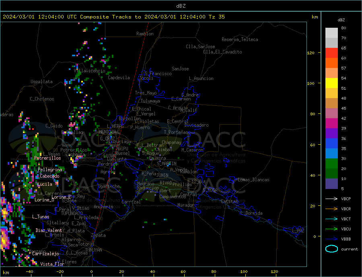The image size is (362, 277).
Task: Click the Capdevila label
Action: pyautogui.click(x=119, y=78)
